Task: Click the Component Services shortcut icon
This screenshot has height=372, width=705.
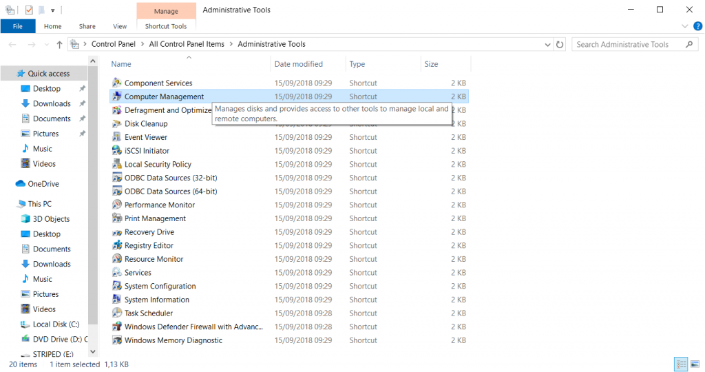Action: 117,83
